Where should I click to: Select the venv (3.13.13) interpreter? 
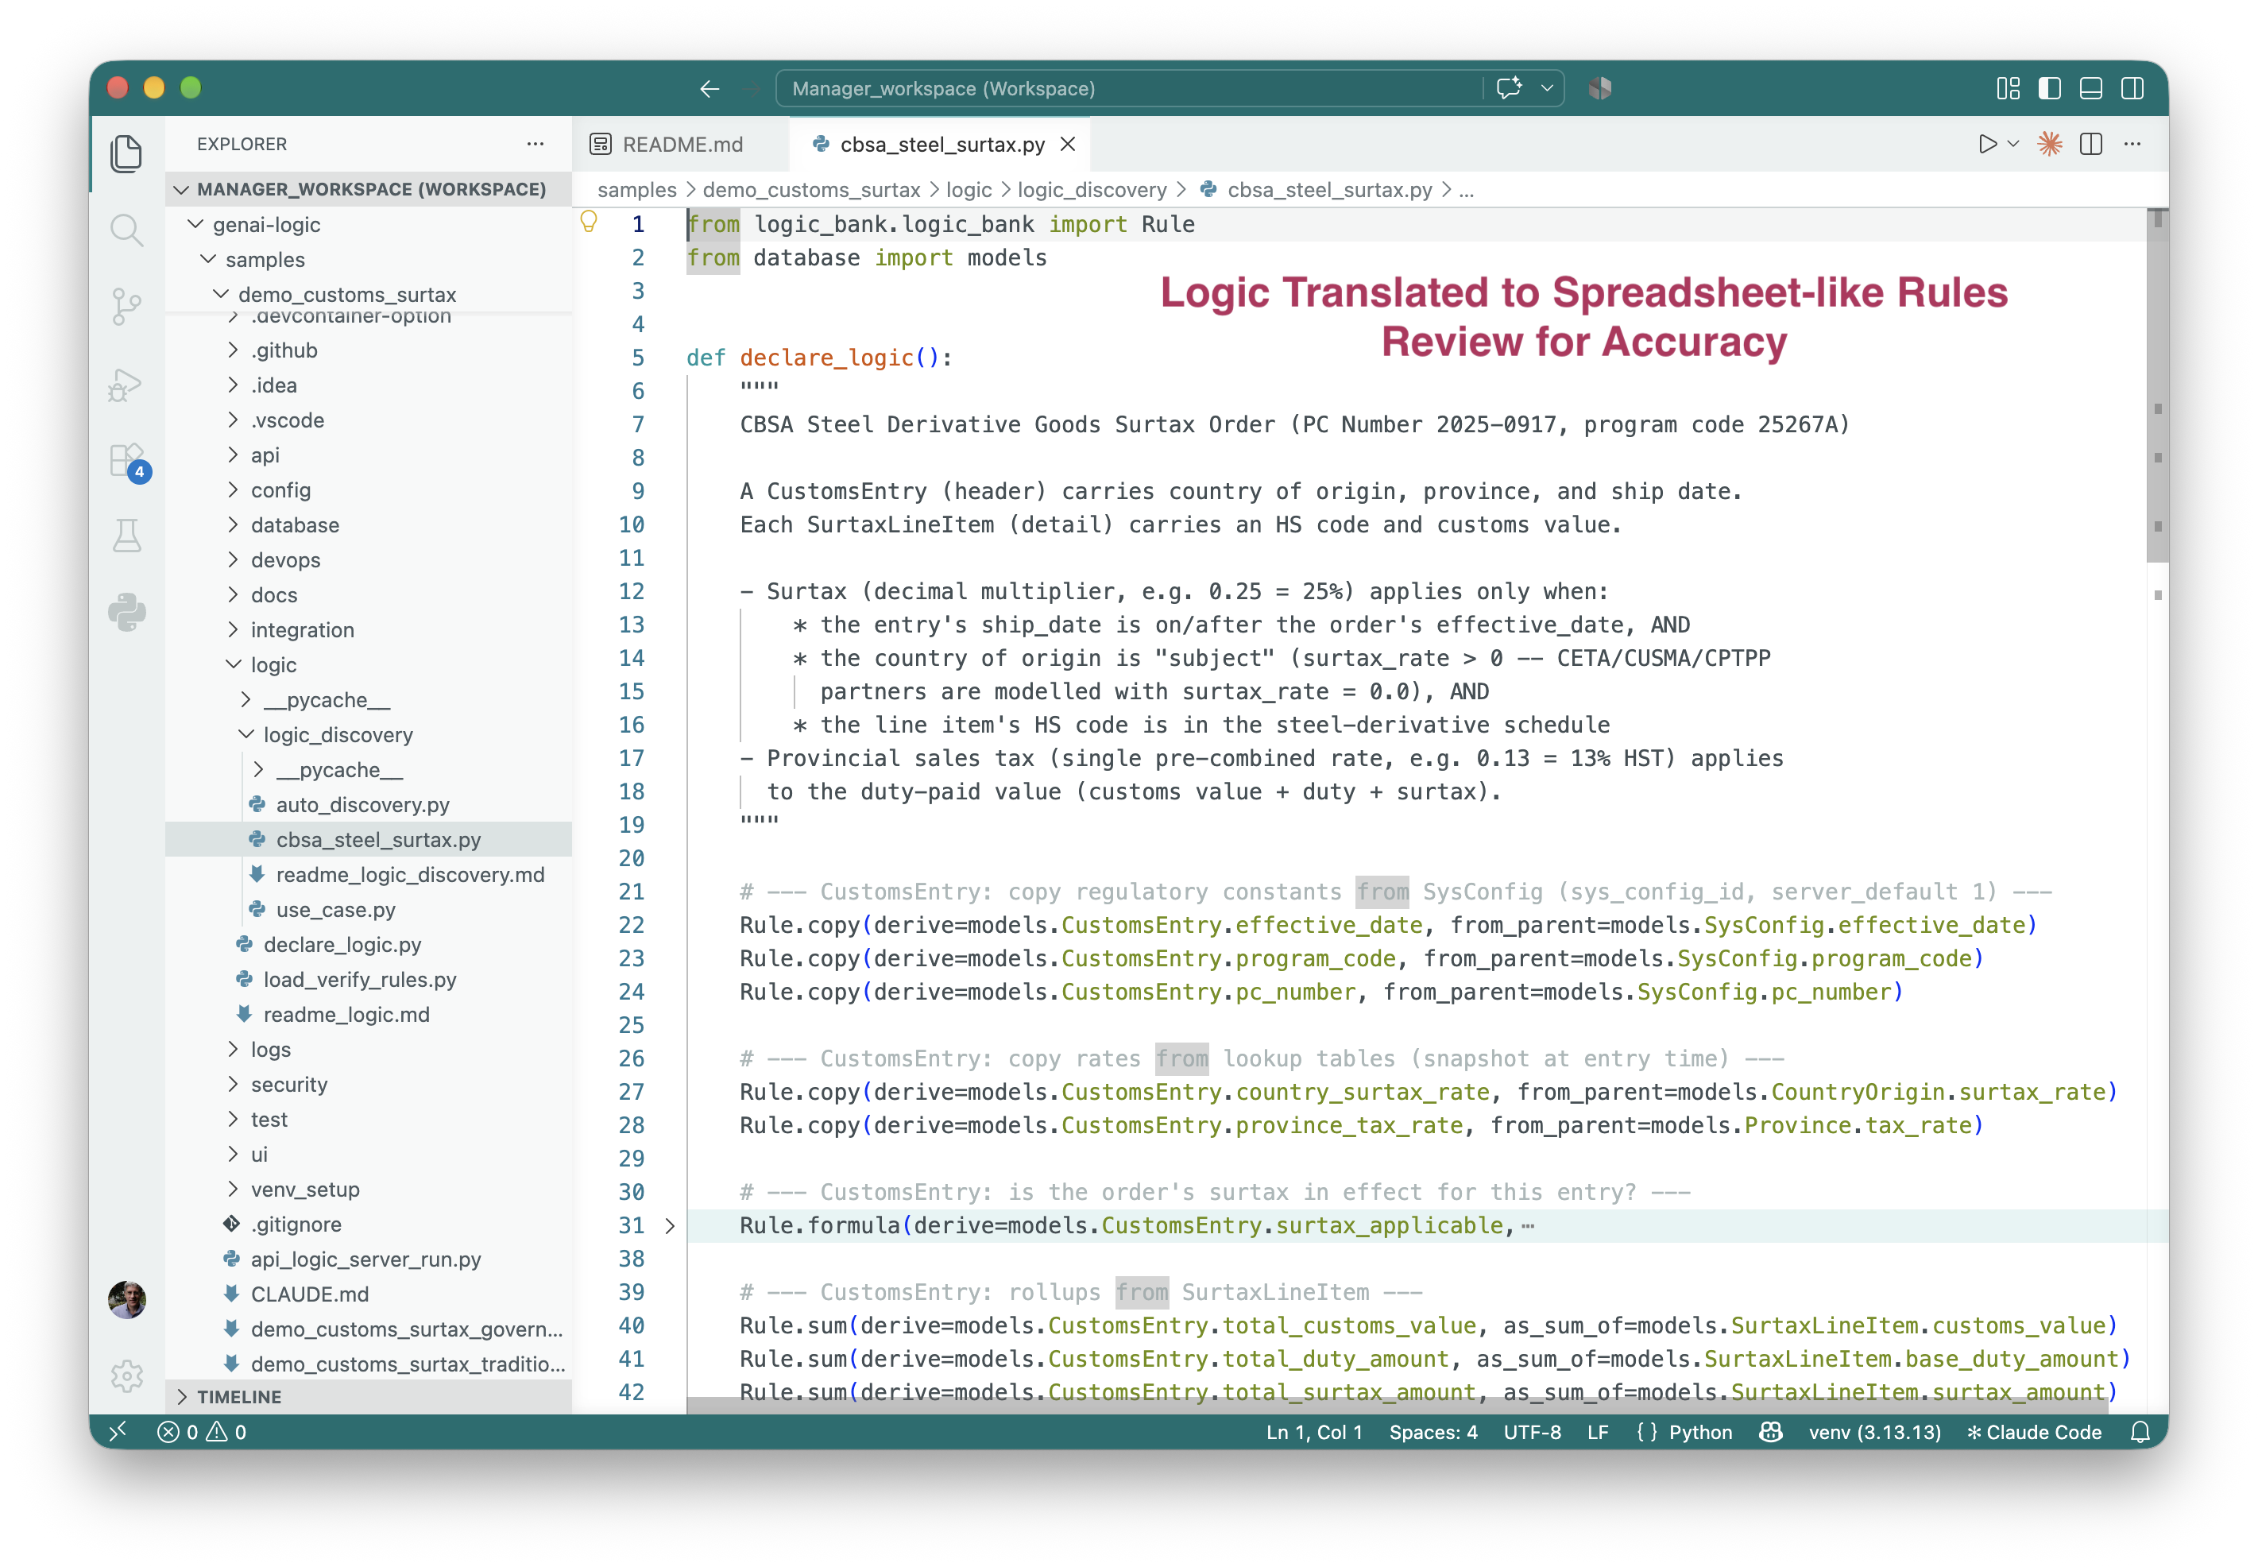pos(1874,1433)
